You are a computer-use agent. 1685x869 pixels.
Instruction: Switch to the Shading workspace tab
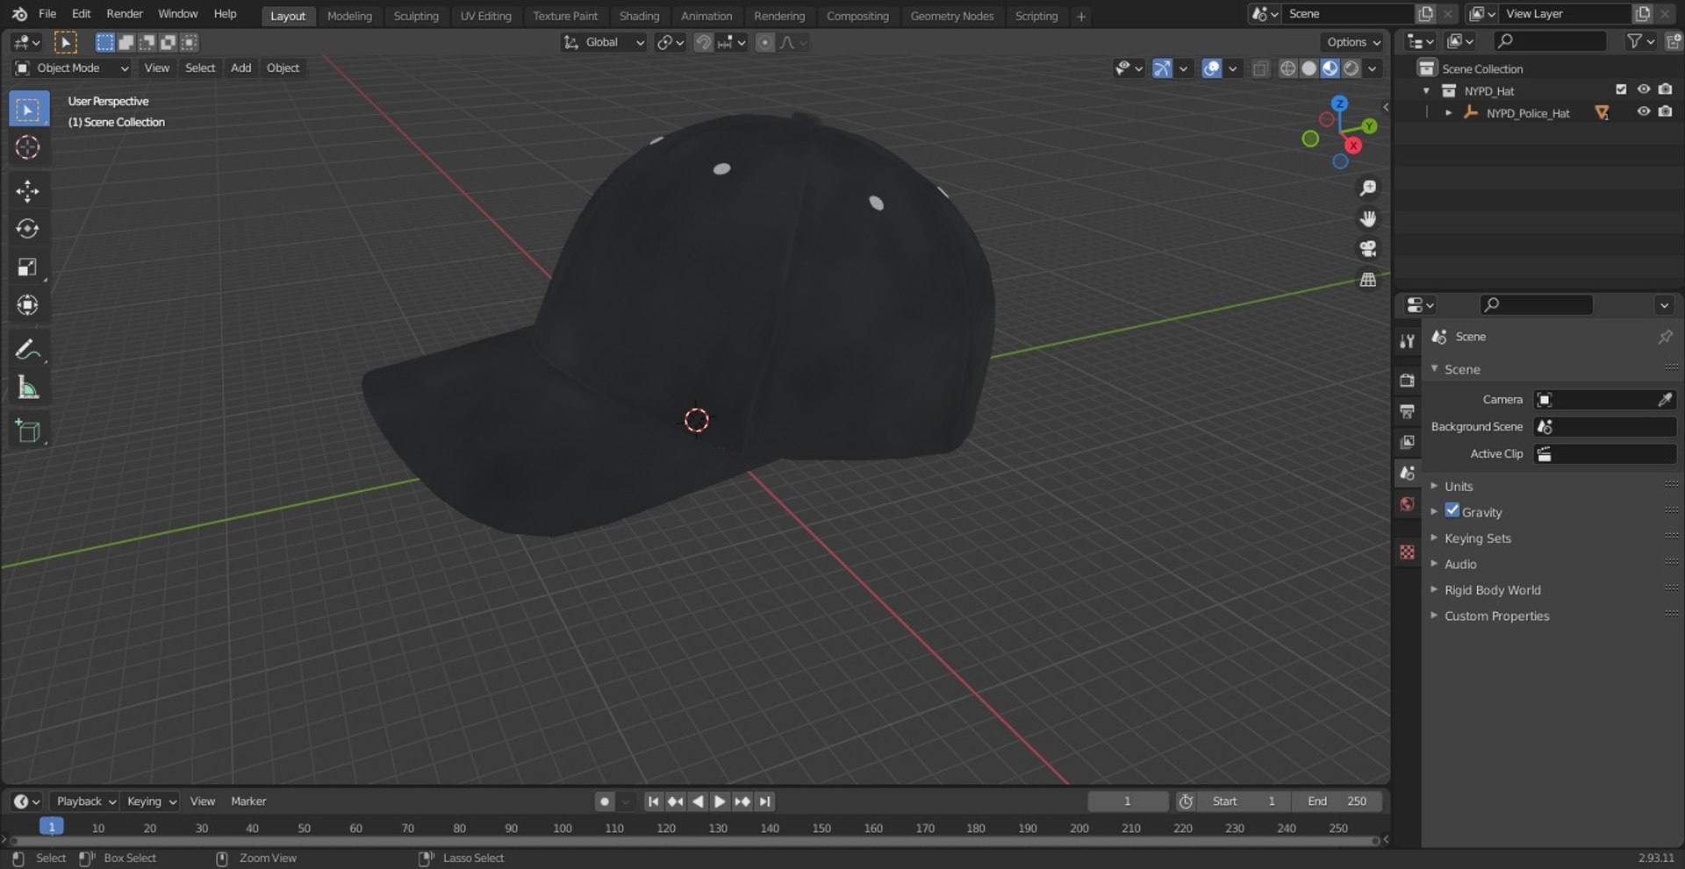click(639, 16)
